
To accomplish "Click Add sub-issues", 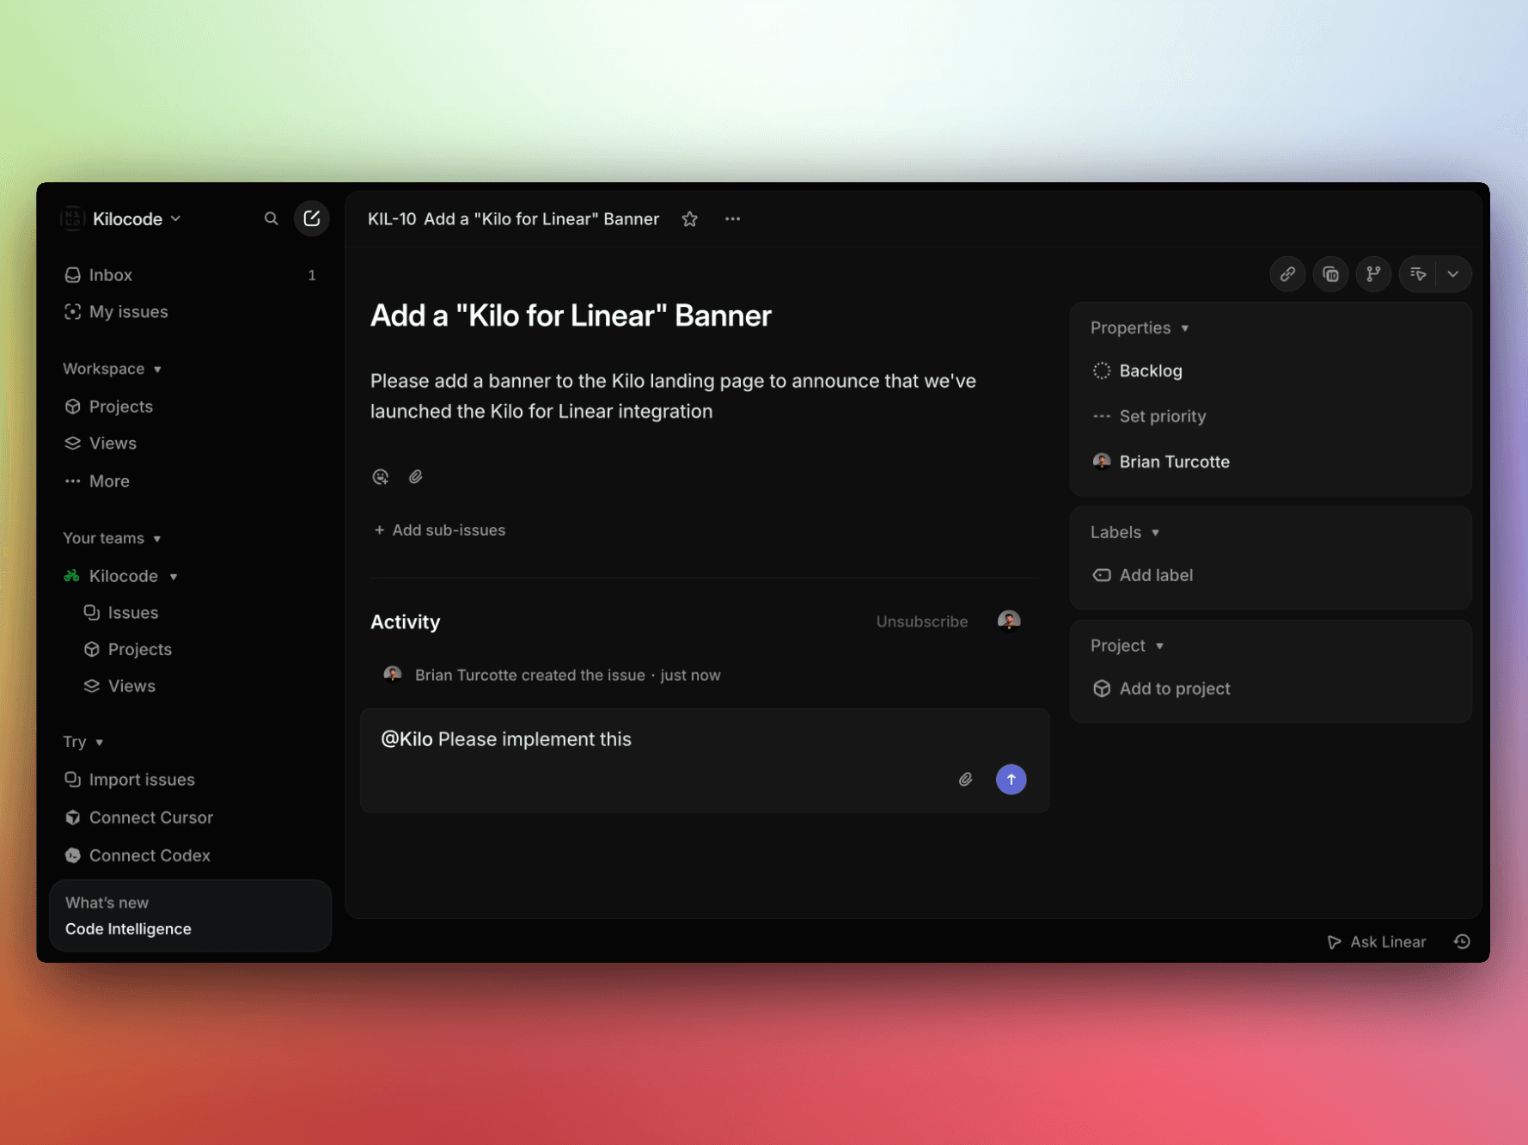I will [x=440, y=530].
